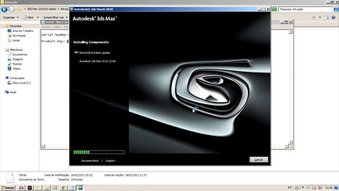
Task: Click the green refresh button by address bar
Action: click(274, 10)
